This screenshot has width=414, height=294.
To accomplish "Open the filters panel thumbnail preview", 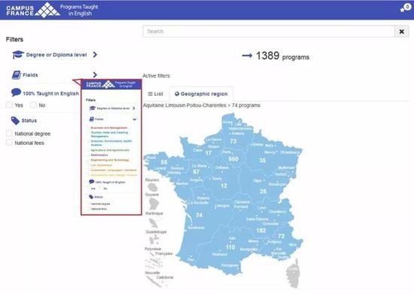I will [x=111, y=147].
